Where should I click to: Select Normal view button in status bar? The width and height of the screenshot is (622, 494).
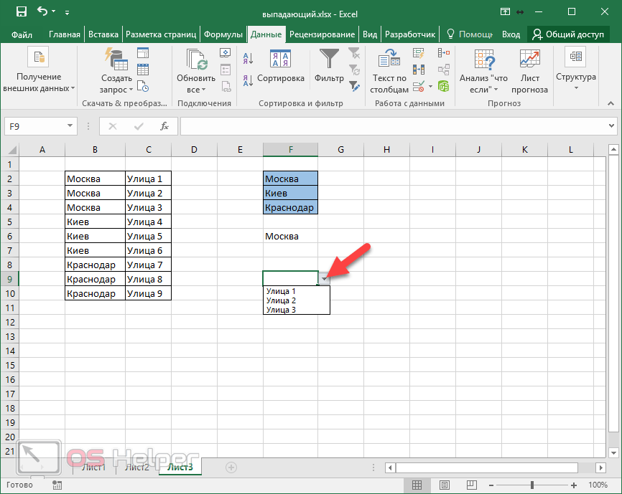pos(416,485)
